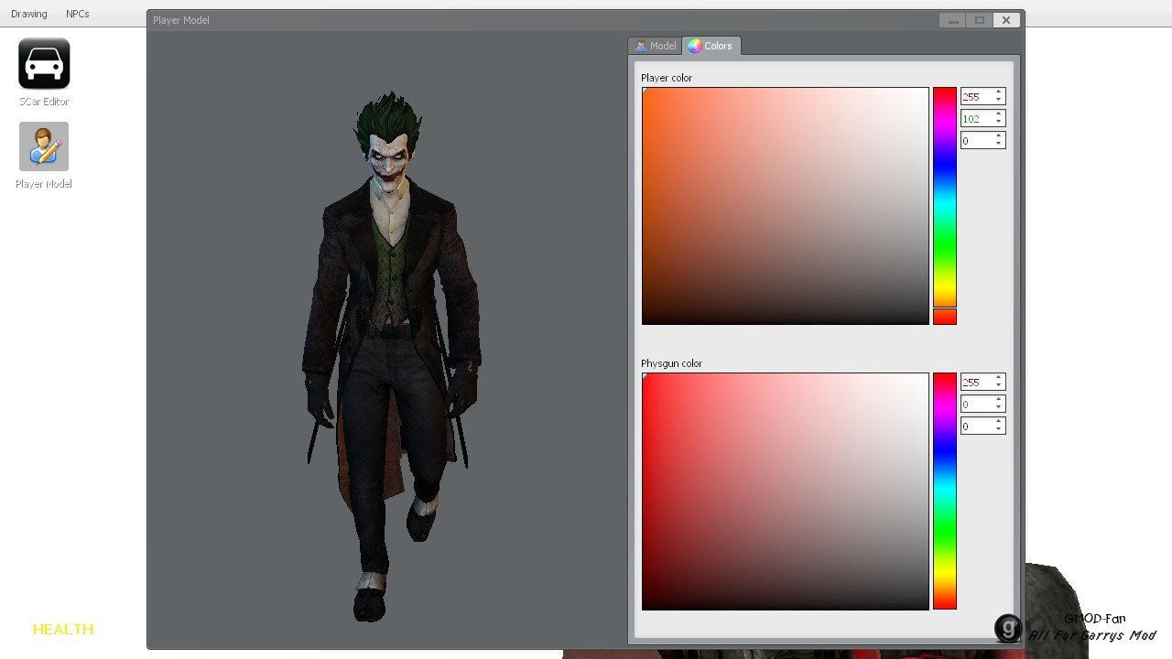Close the Player Model window
Image resolution: width=1172 pixels, height=659 pixels.
pos(1006,20)
